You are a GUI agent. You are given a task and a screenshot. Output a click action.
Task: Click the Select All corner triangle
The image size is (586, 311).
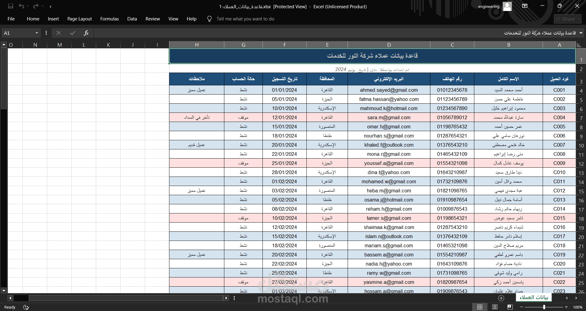click(579, 45)
